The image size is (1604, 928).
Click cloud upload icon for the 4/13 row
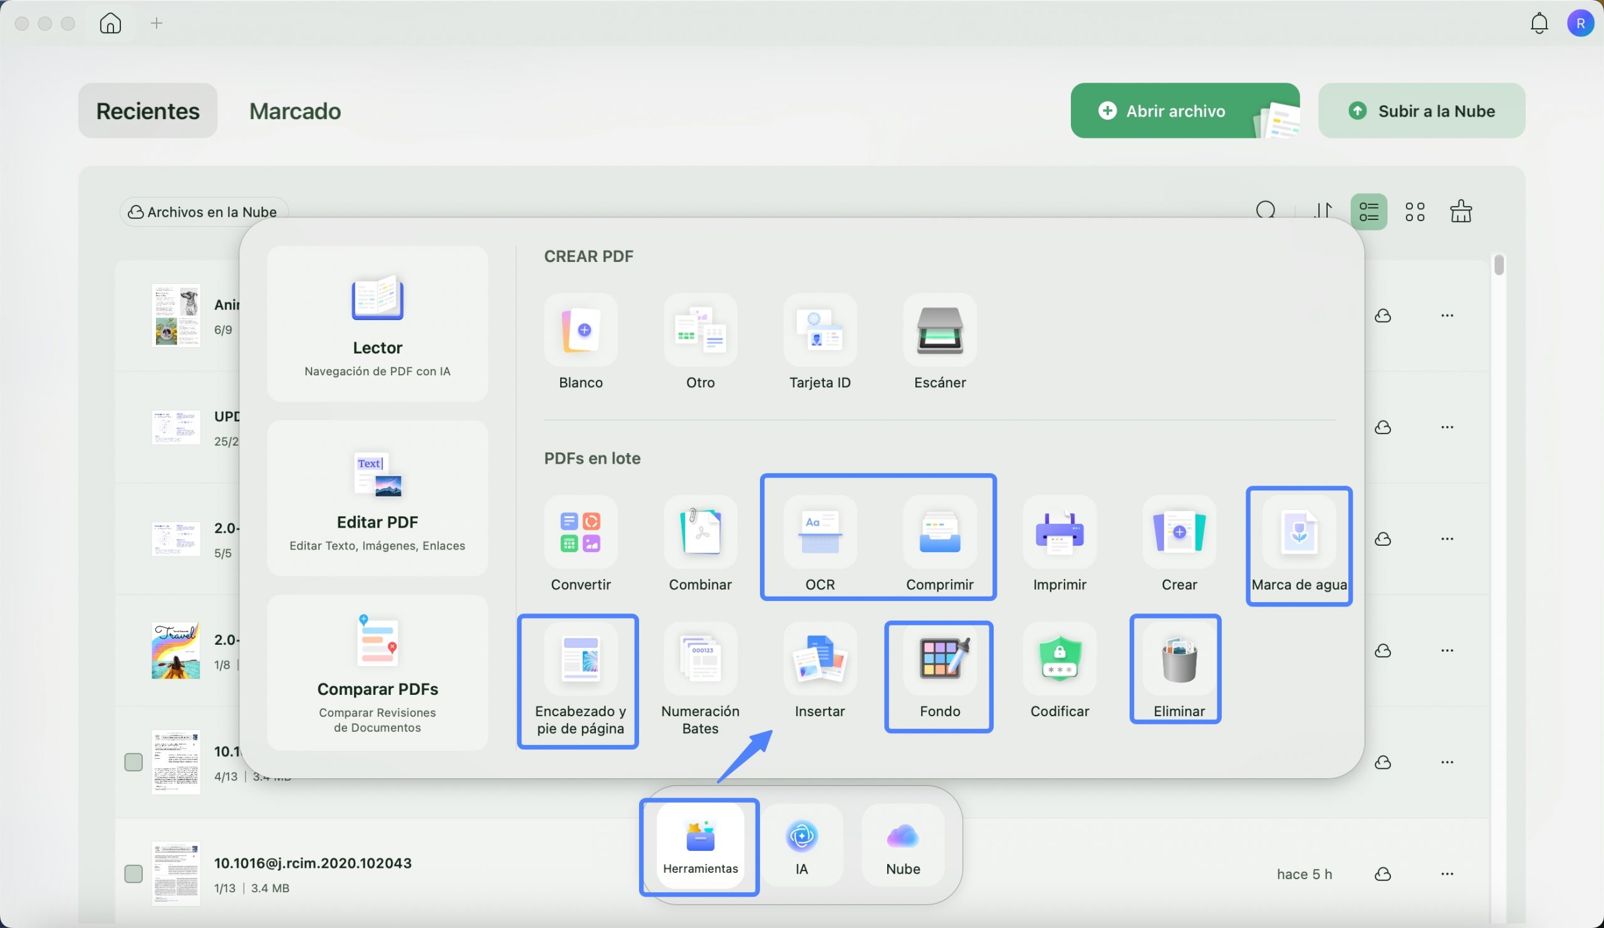1382,762
